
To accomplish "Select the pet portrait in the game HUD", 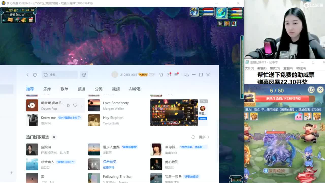I will click(221, 13).
